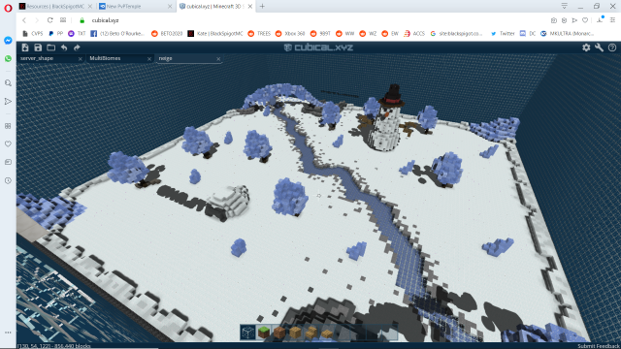The image size is (621, 349).
Task: Open search in Opera sidebar
Action: pos(8,83)
